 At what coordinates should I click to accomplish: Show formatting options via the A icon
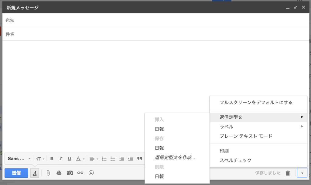click(x=35, y=173)
